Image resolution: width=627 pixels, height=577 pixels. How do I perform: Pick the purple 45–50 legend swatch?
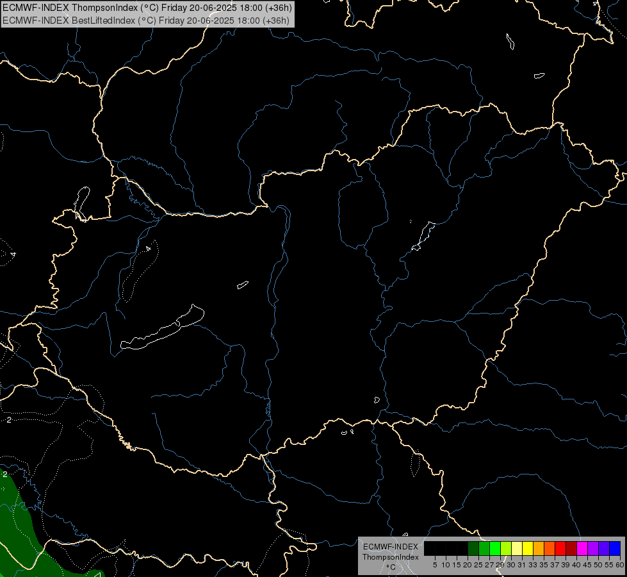tap(593, 548)
